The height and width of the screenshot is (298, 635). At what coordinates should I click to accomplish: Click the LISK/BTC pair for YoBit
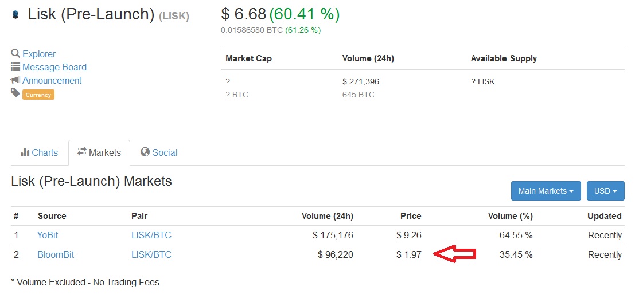151,236
